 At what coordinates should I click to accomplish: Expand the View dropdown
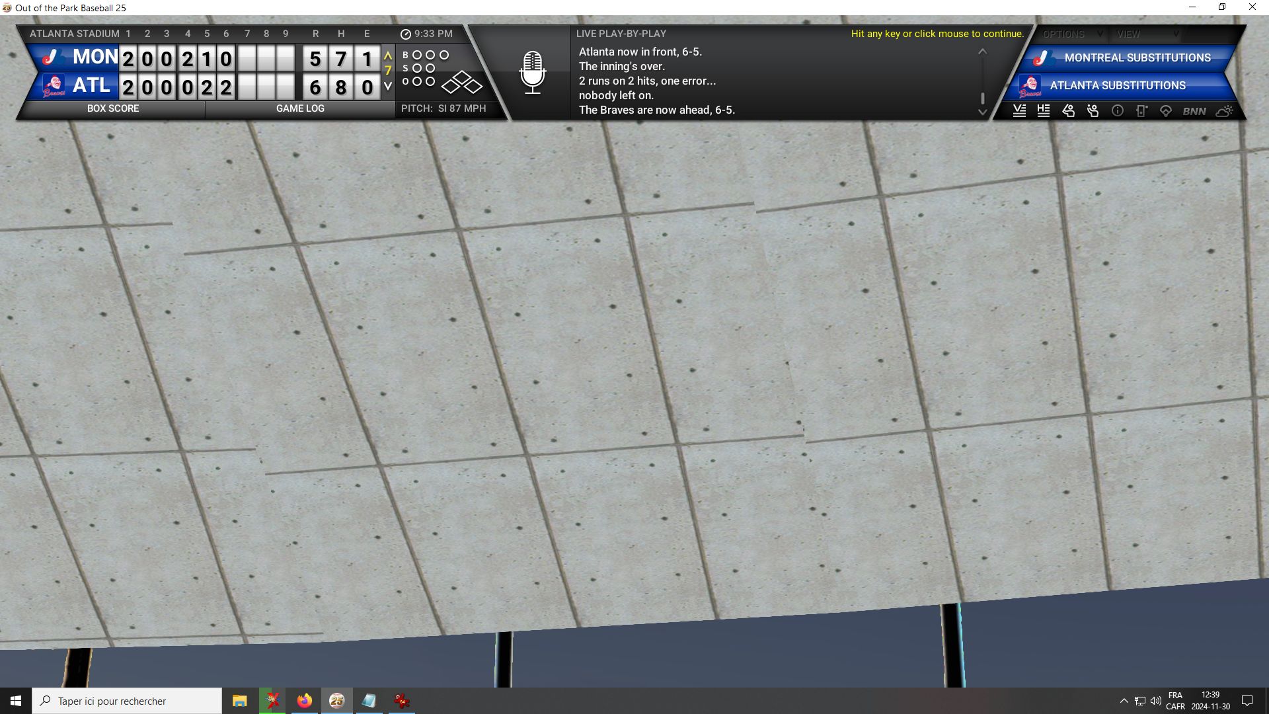coord(1147,34)
